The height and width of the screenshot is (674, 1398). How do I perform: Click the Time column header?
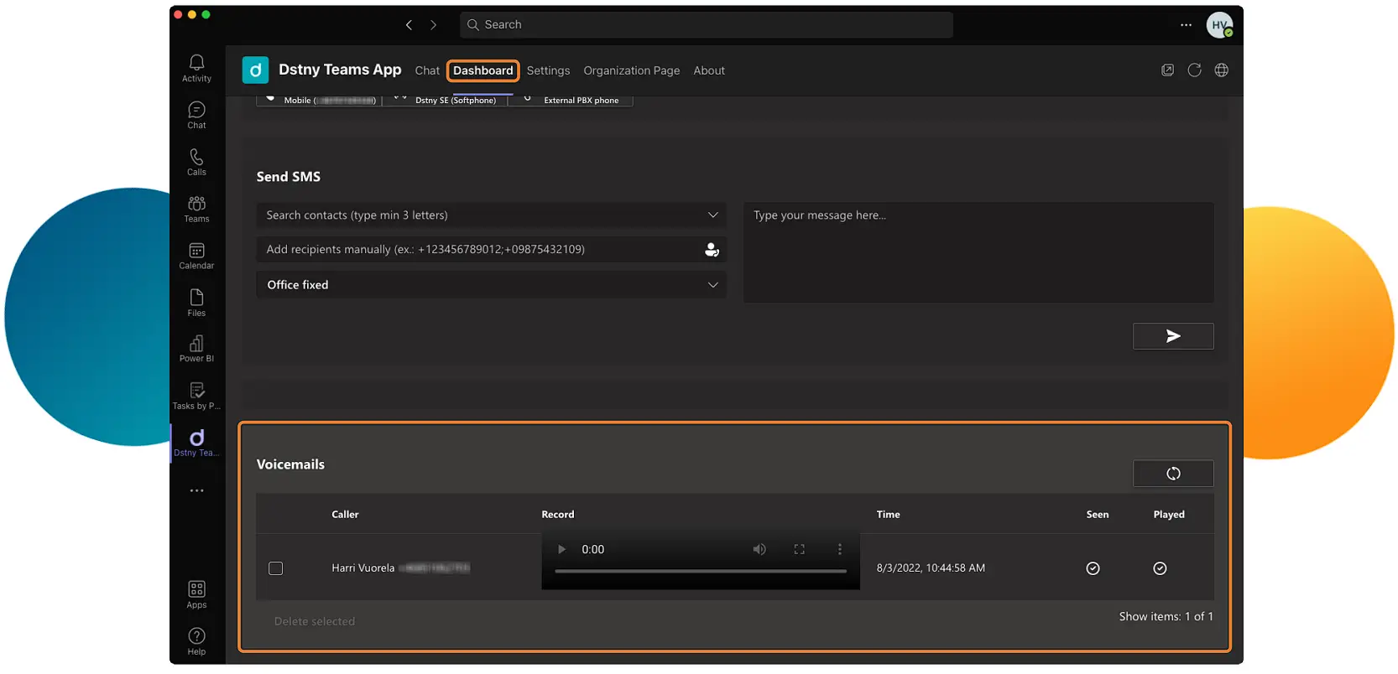(x=888, y=515)
